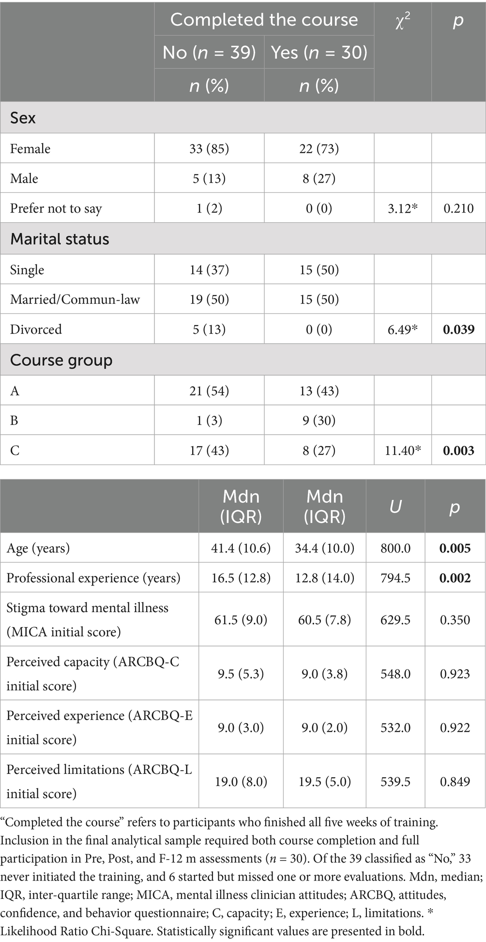Click the bold p-value 0.039
Viewport: 486px width, 942px height.
458,329
